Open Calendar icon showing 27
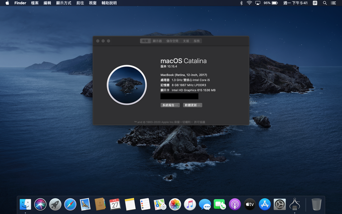The image size is (342, 214). 115,204
